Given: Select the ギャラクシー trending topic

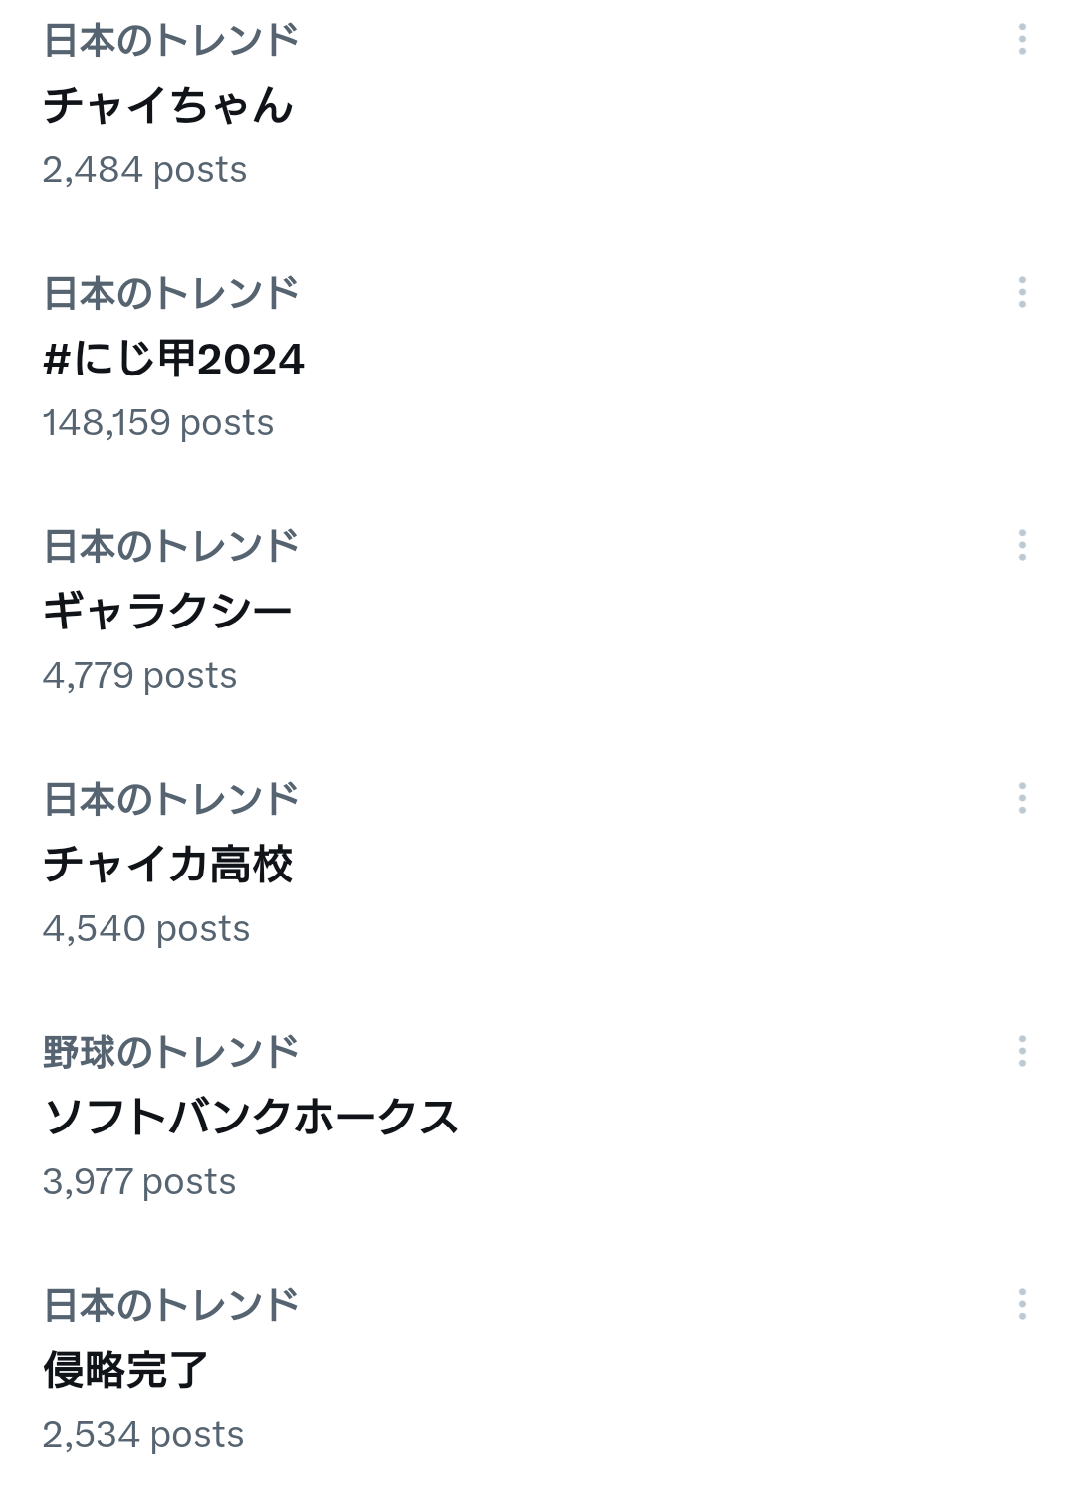Looking at the screenshot, I should tap(167, 612).
